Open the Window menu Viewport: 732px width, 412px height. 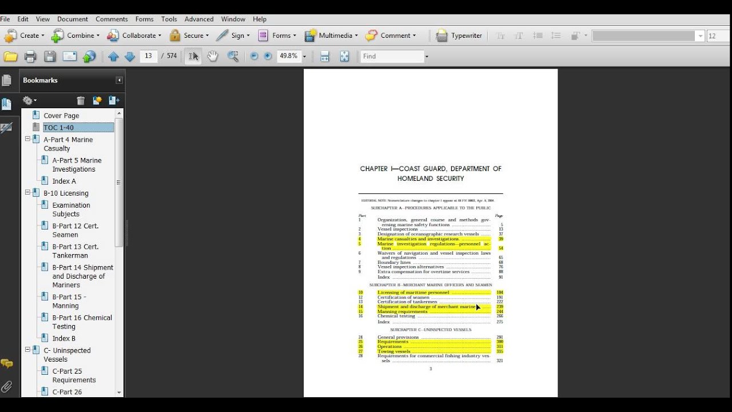tap(233, 19)
